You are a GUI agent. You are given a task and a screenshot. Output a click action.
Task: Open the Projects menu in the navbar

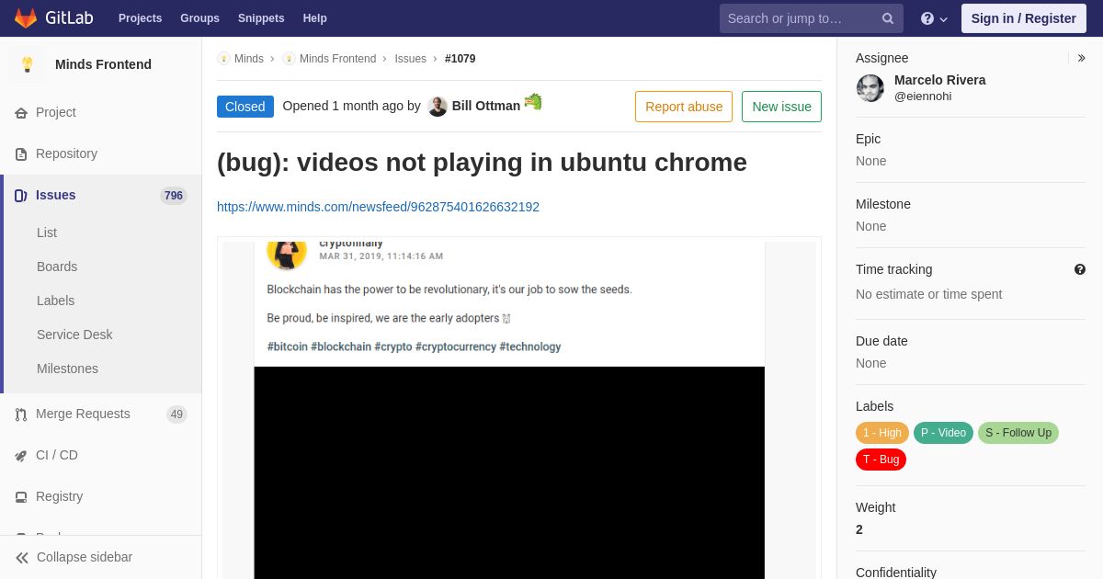(x=140, y=18)
